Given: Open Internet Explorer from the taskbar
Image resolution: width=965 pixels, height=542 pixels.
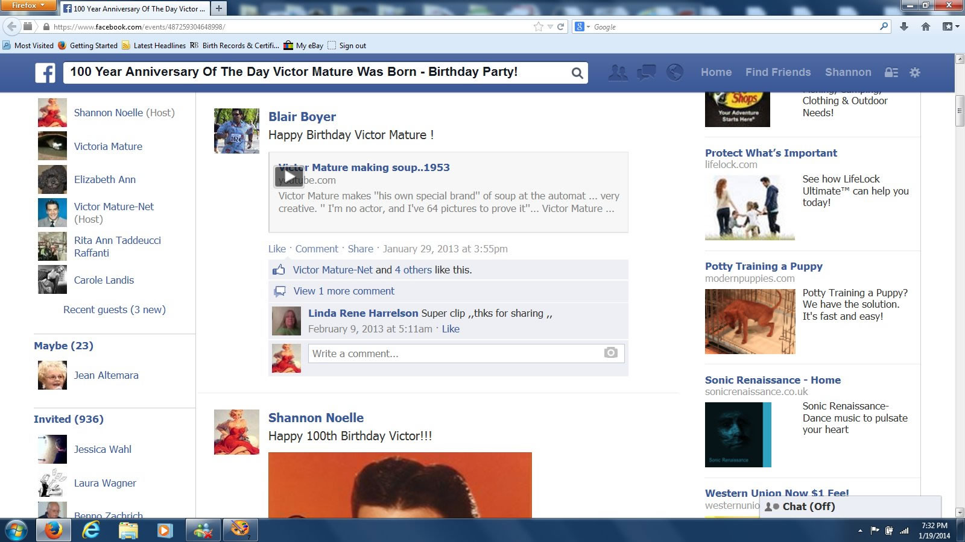Looking at the screenshot, I should point(91,531).
